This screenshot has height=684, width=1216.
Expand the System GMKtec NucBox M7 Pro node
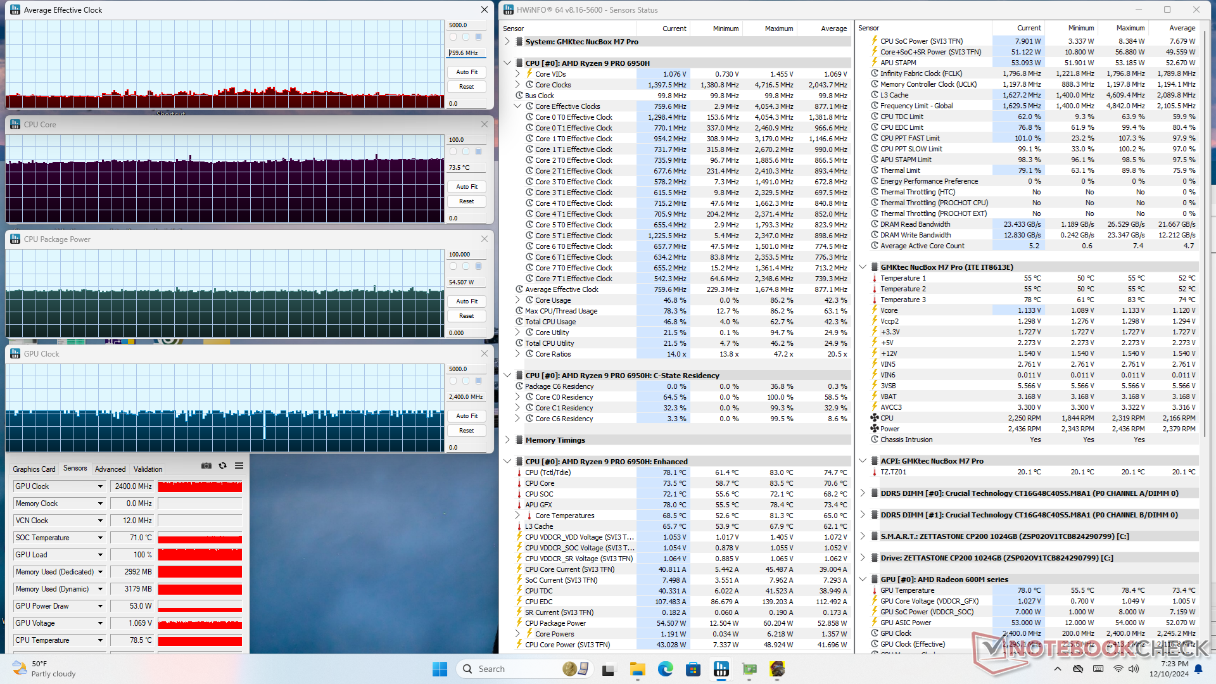coord(507,41)
